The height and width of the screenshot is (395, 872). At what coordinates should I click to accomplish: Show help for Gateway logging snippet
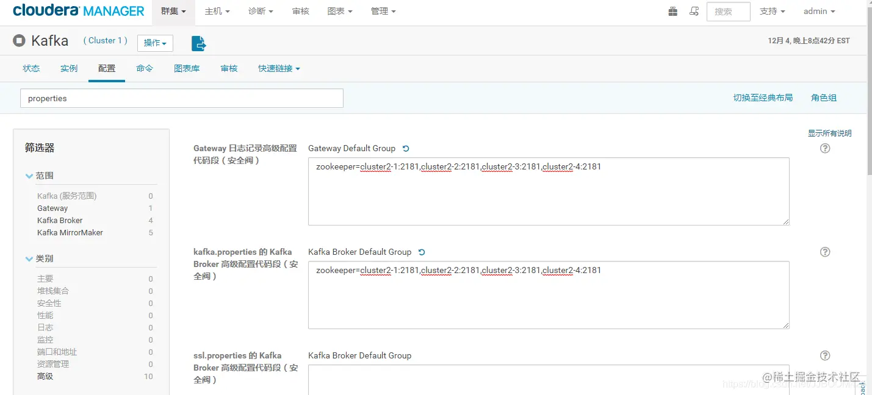pos(825,148)
